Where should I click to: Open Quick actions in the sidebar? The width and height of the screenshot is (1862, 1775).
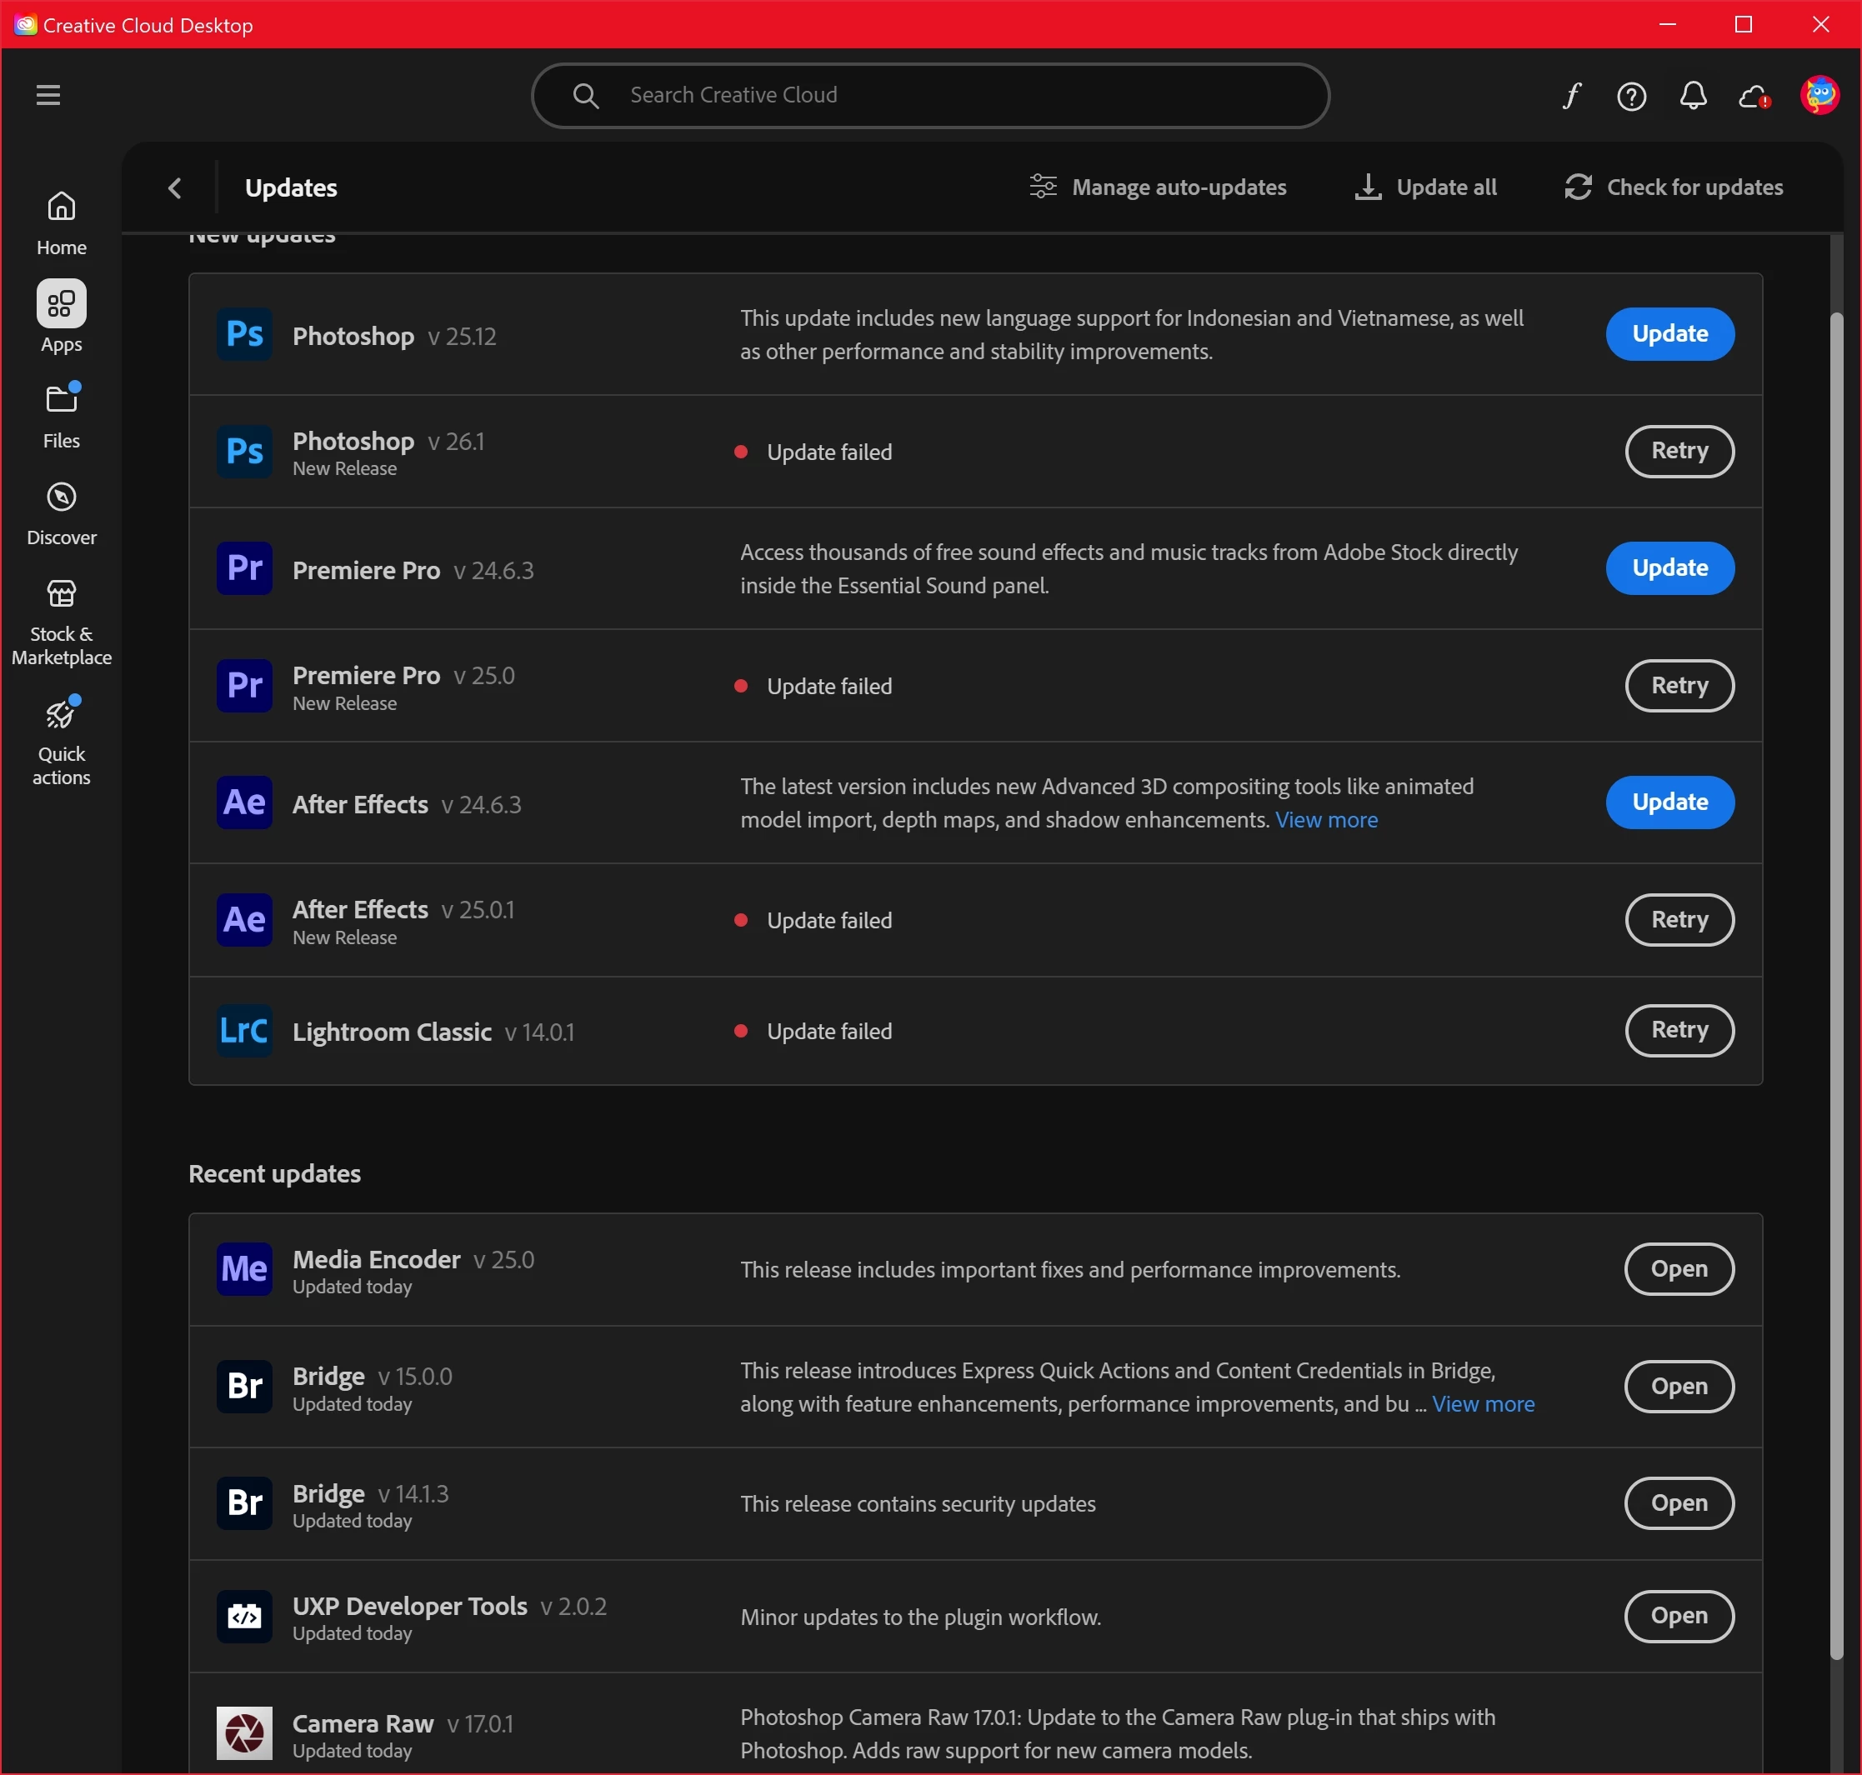pyautogui.click(x=62, y=742)
